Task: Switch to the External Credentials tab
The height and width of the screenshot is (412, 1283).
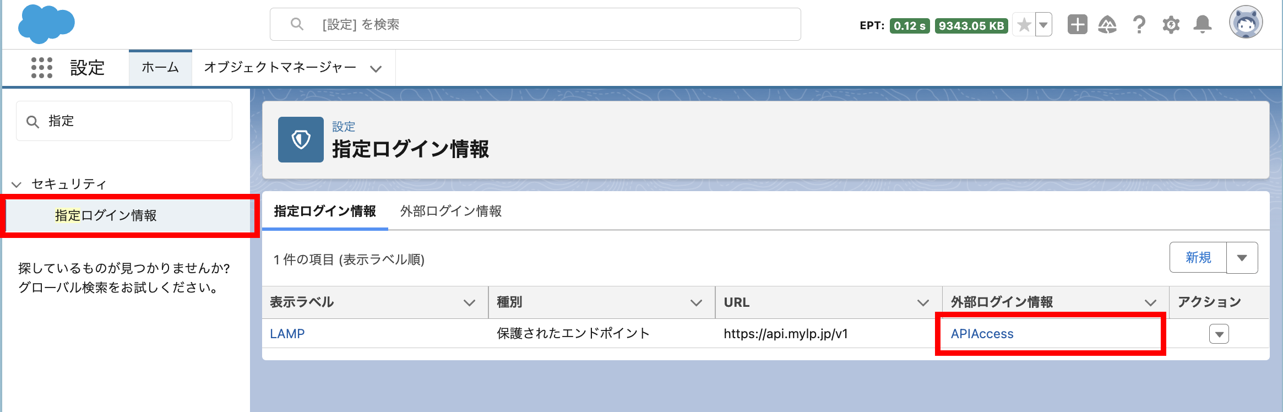Action: 450,211
